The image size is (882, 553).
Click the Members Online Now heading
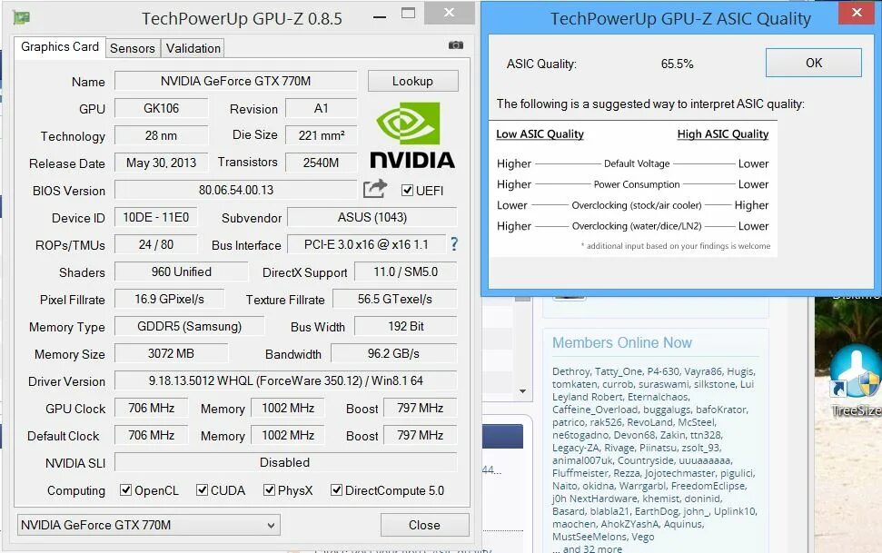coord(621,342)
